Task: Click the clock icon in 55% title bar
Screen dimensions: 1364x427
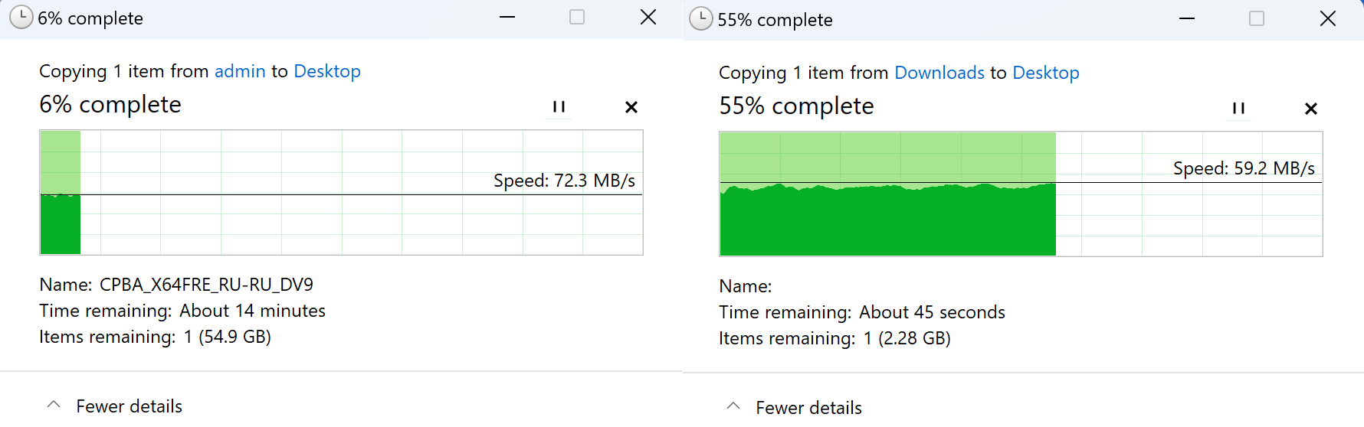Action: (x=701, y=19)
